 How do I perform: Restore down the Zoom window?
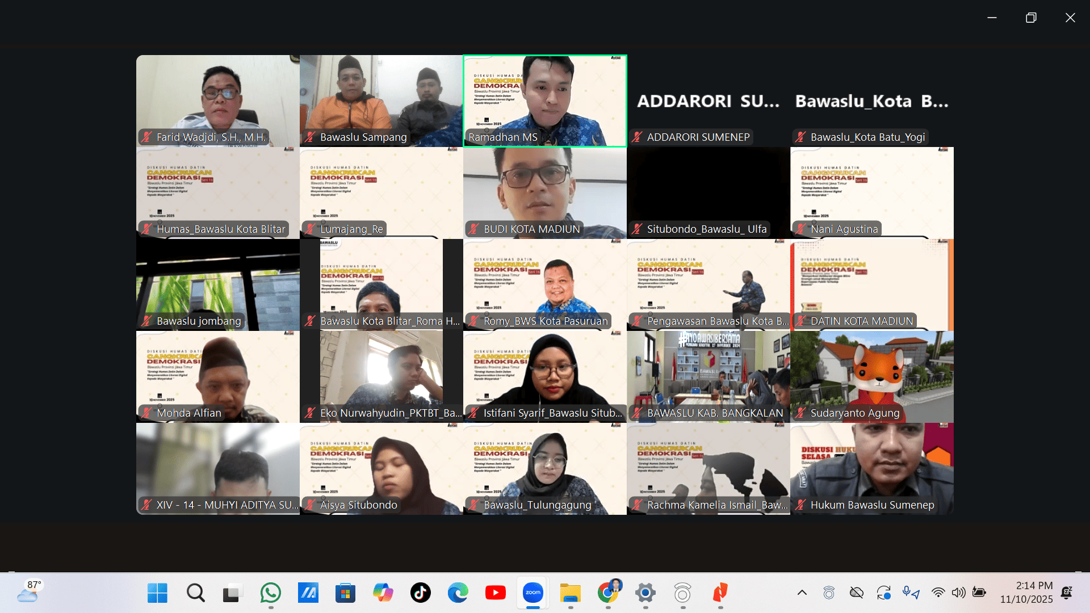point(1031,18)
